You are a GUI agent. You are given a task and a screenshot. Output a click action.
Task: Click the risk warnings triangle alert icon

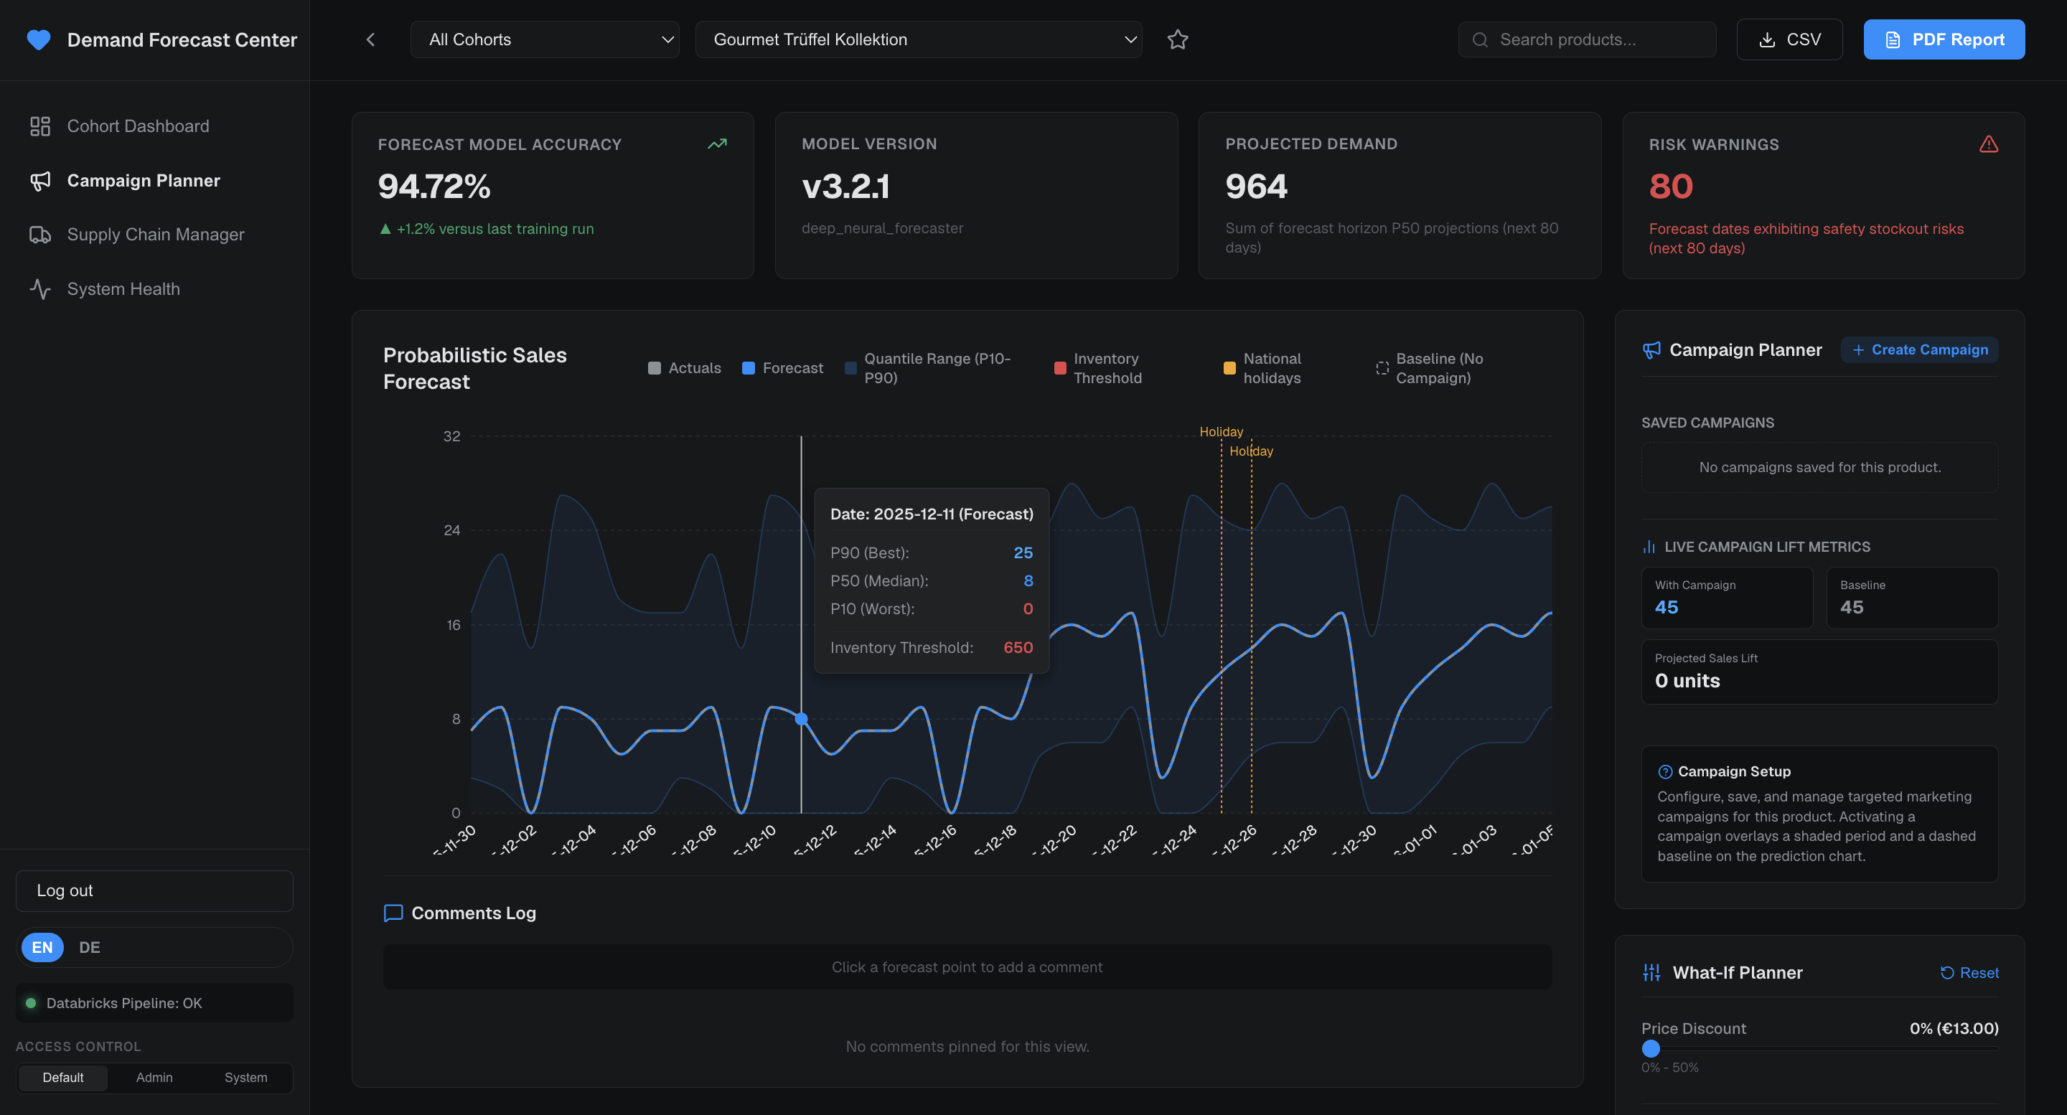point(1988,144)
